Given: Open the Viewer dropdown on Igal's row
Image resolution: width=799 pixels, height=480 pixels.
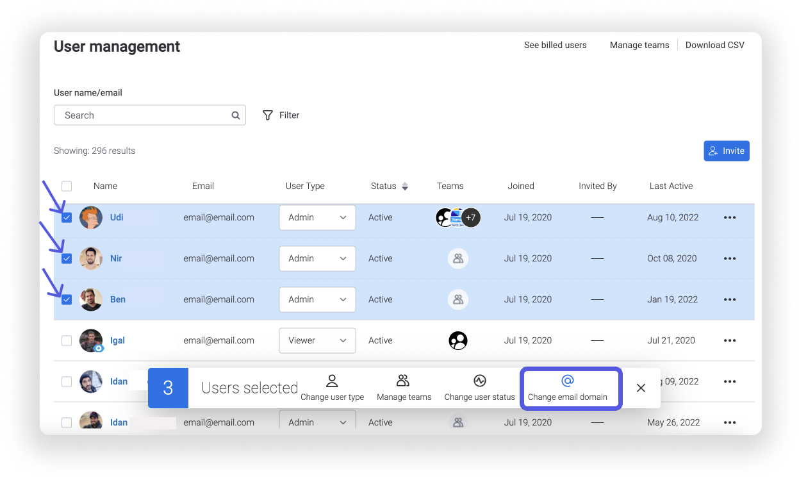Looking at the screenshot, I should (x=317, y=340).
